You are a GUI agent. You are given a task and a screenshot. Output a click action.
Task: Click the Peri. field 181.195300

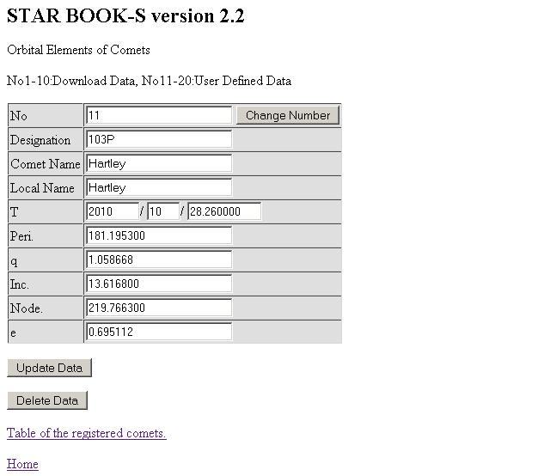click(158, 235)
